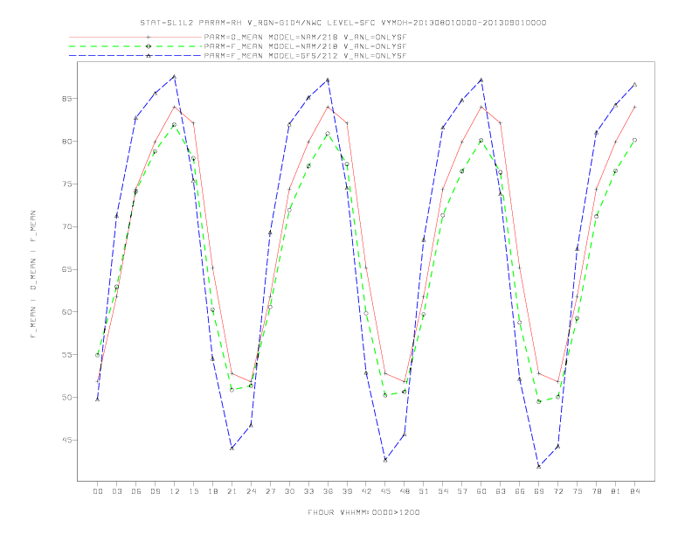Click x-axis forecast hour label 33
The height and width of the screenshot is (535, 692).
tap(309, 491)
